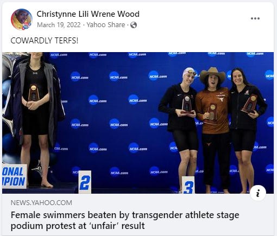This screenshot has height=236, width=277.
Task: Click the info icon on link preview
Action: pyautogui.click(x=258, y=193)
